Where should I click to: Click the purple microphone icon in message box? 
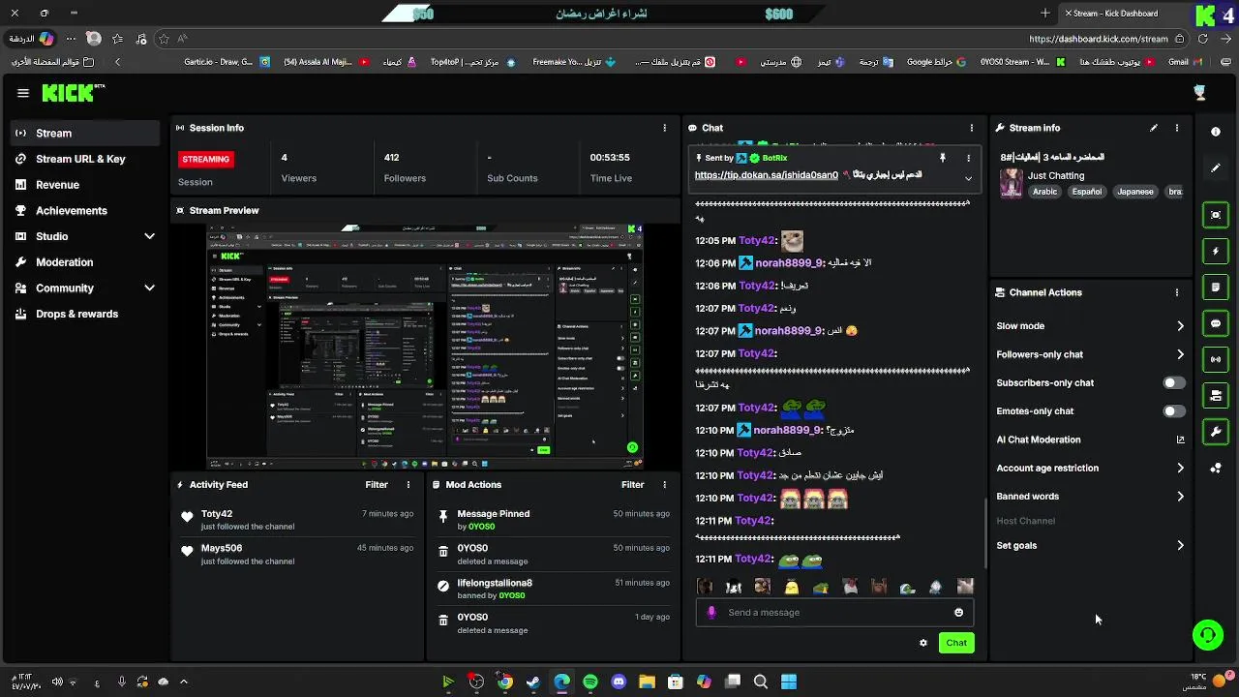(711, 612)
